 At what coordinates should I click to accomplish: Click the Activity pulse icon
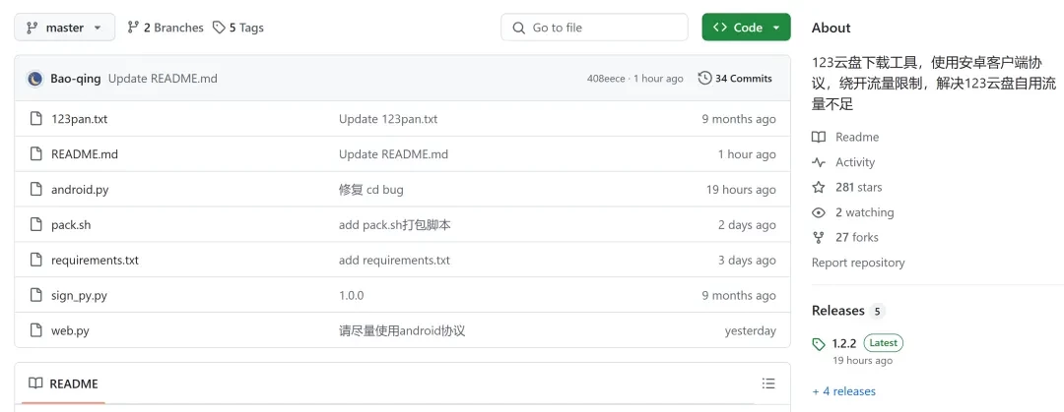819,162
